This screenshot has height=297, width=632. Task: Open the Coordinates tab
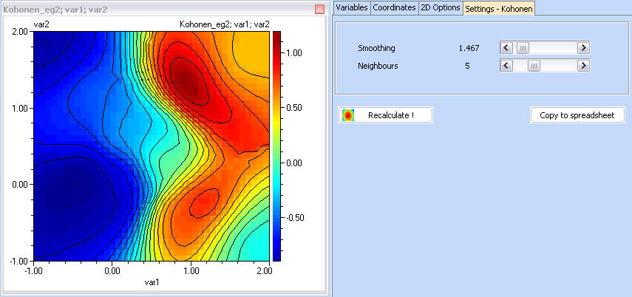point(394,7)
